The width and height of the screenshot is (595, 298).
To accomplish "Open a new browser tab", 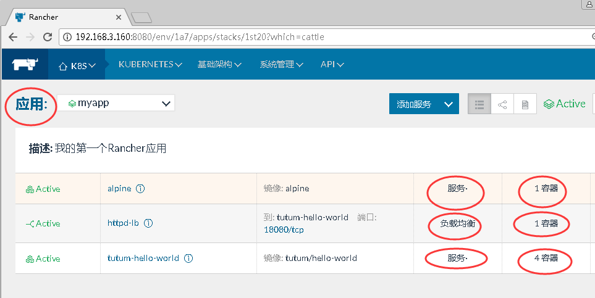I will point(141,17).
